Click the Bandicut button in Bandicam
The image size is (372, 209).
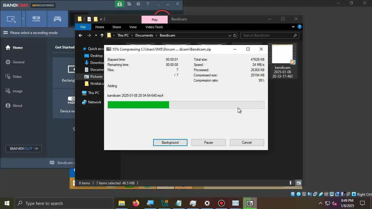pos(24,148)
